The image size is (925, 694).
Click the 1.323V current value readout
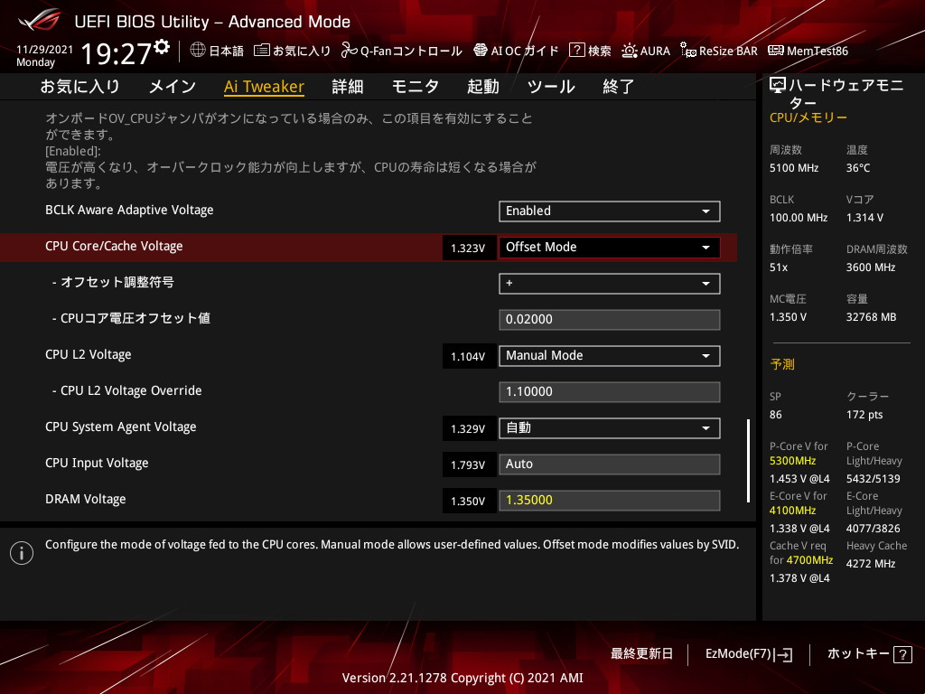[x=469, y=248]
